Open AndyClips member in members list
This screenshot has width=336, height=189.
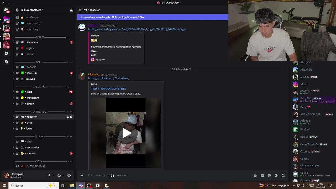click(313, 99)
